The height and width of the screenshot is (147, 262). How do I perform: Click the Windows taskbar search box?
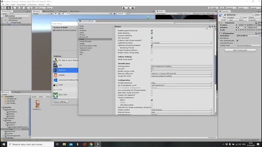31,144
